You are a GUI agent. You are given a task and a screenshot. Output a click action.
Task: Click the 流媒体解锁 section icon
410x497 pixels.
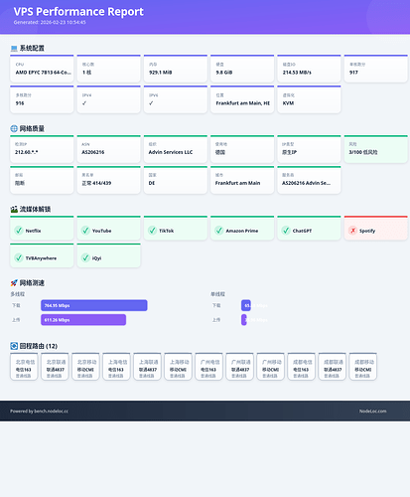(14, 209)
